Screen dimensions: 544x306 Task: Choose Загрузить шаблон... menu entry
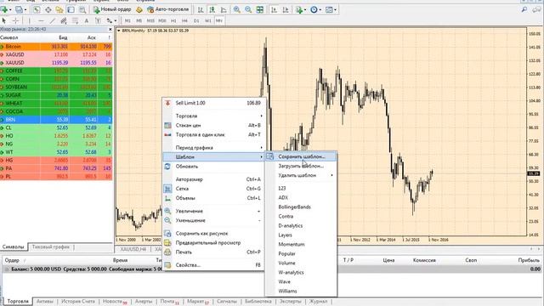[301, 166]
